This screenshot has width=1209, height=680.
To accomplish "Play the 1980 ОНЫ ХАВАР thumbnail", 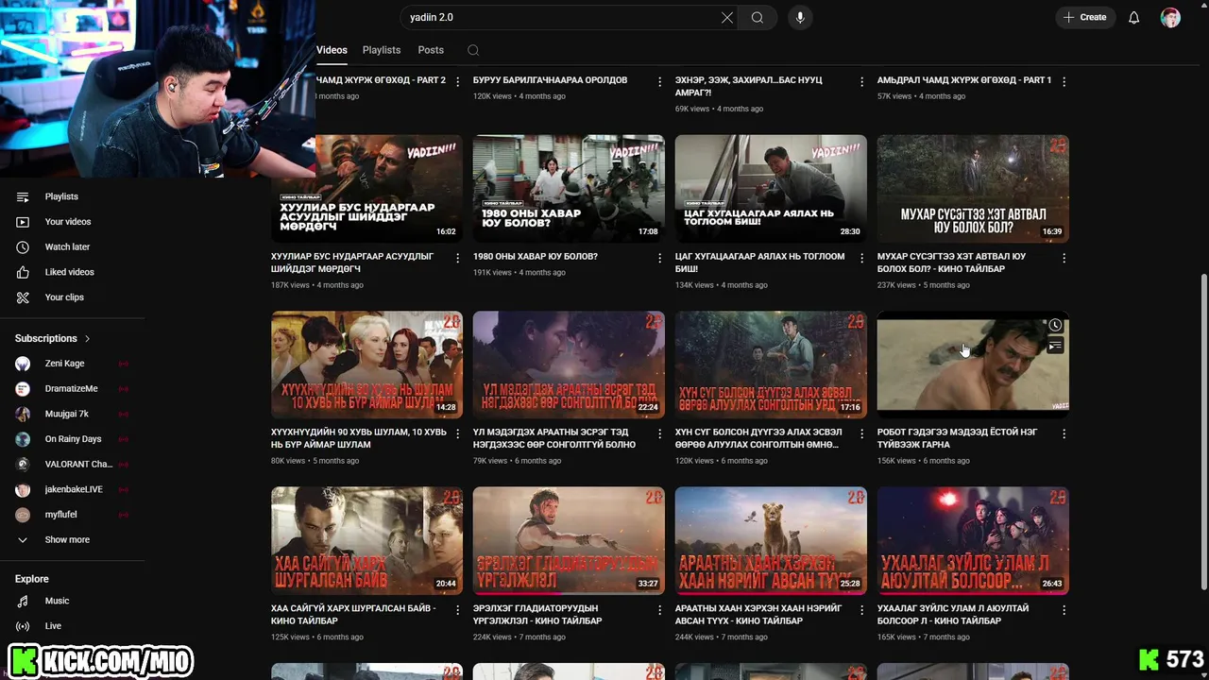I will (x=569, y=189).
